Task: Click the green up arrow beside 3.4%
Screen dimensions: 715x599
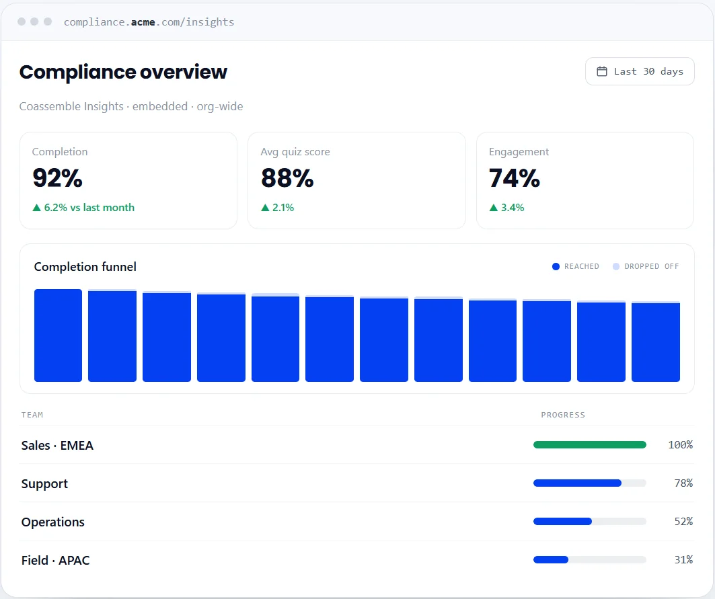Action: pos(494,208)
